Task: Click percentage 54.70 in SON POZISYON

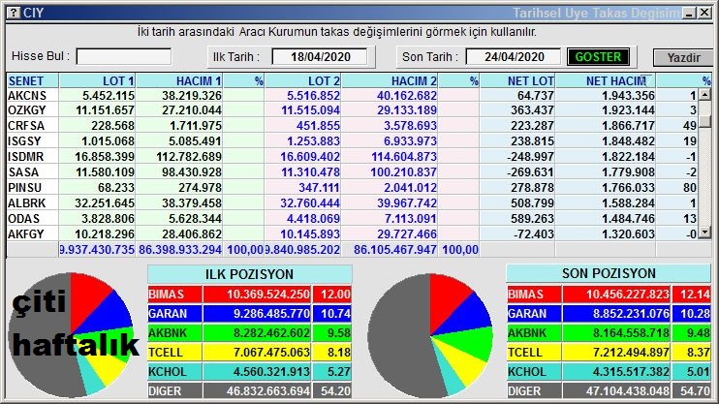Action: 695,391
